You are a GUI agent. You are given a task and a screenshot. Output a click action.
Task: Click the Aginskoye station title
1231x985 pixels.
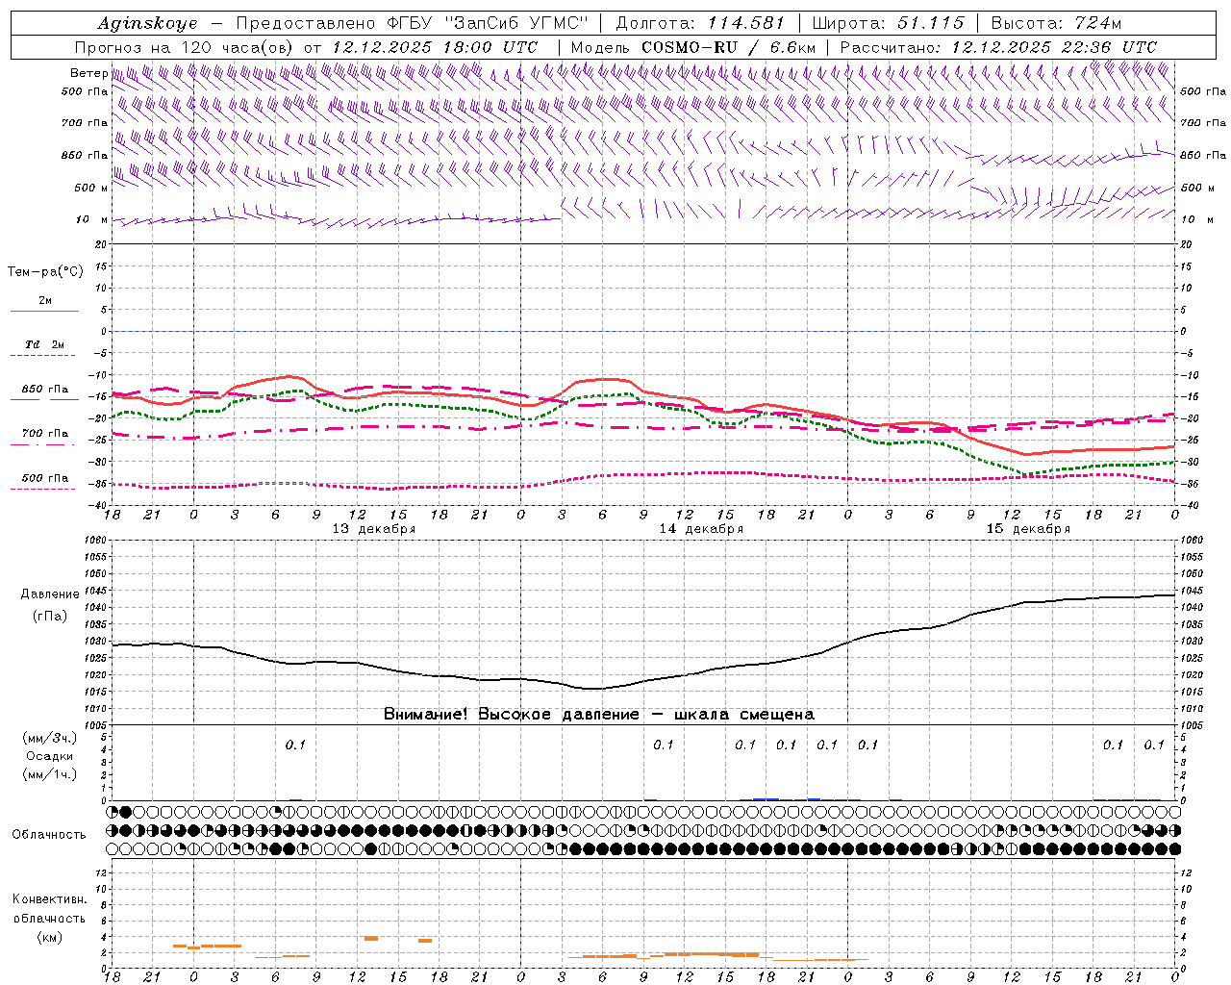coord(148,24)
